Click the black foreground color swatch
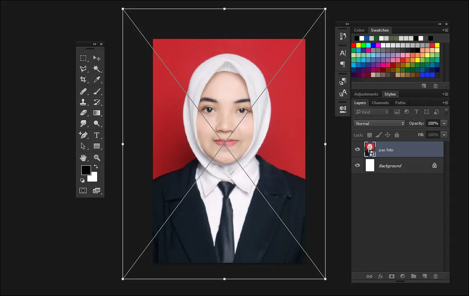This screenshot has height=296, width=469. tap(85, 170)
